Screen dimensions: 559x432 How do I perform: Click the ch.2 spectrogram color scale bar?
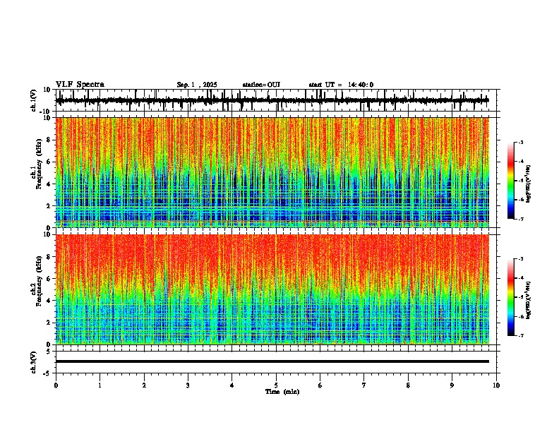tap(511, 297)
